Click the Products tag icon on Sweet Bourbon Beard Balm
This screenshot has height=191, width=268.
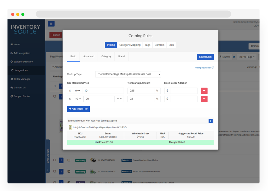pos(127,160)
